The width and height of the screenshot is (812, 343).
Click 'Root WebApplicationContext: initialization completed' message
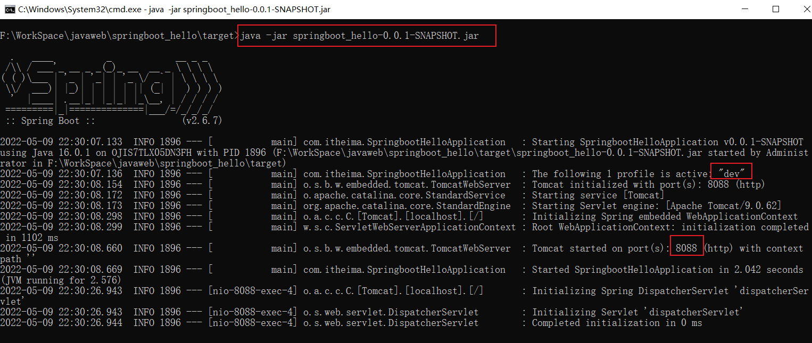(670, 227)
